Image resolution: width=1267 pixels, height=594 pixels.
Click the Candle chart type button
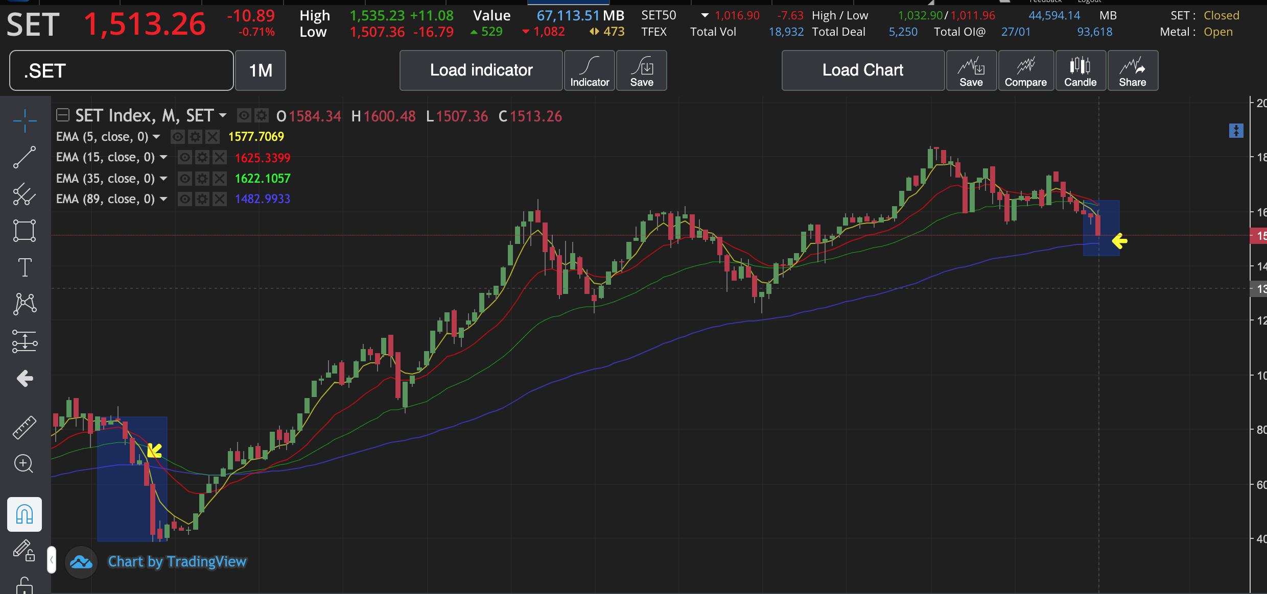1080,70
